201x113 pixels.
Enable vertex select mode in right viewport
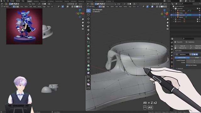(100, 7)
